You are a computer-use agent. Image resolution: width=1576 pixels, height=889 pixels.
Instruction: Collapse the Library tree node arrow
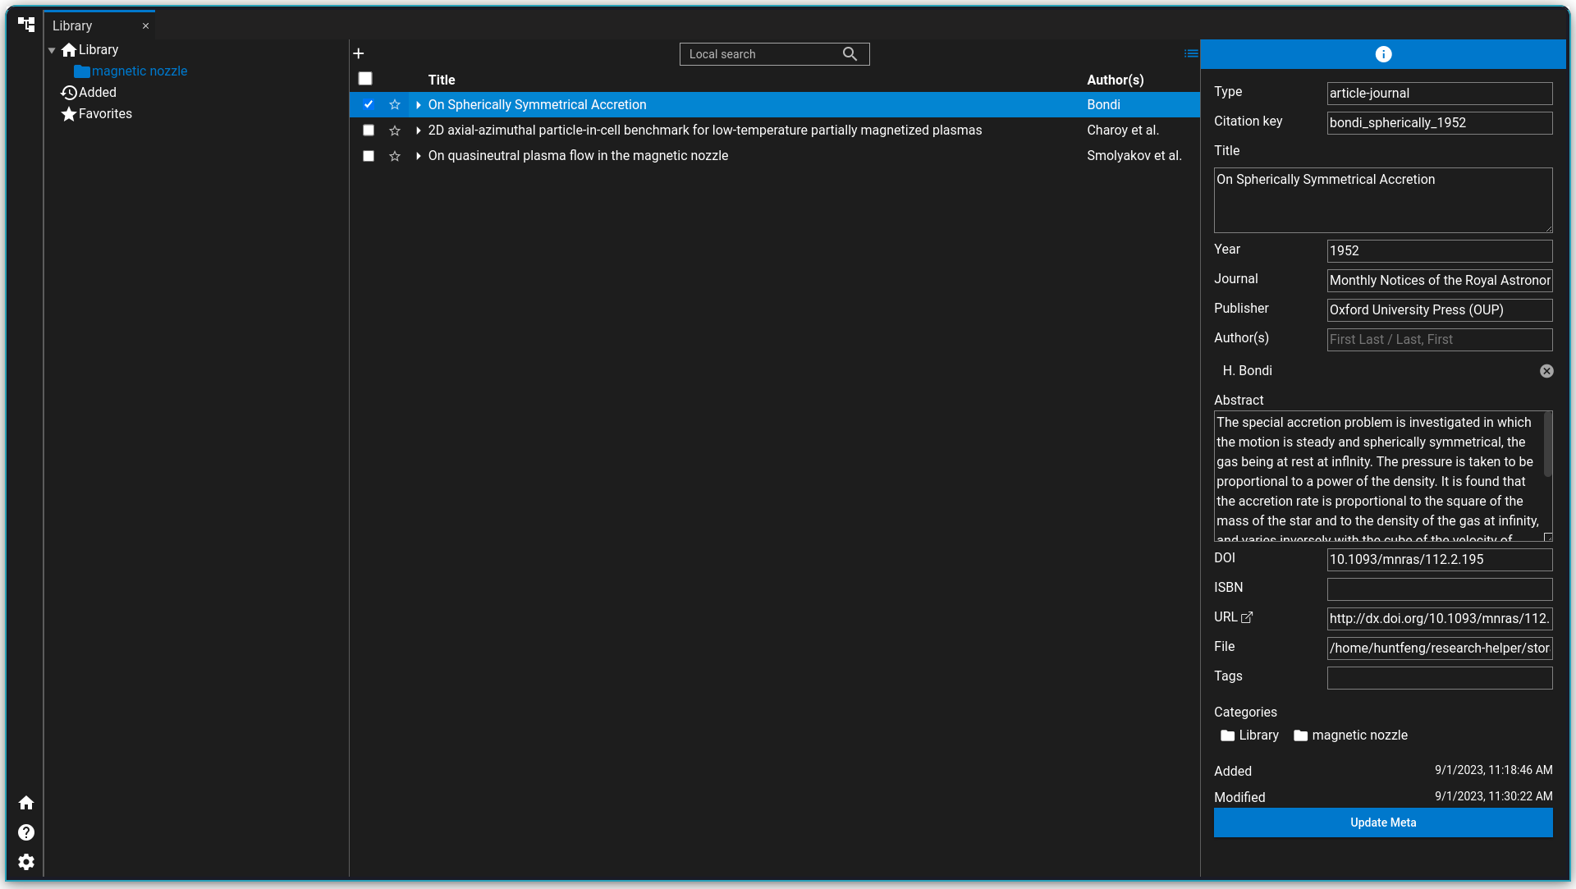[x=52, y=51]
